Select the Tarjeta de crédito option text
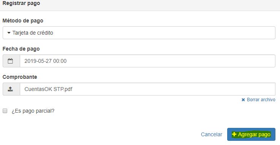The width and height of the screenshot is (280, 145). [33, 33]
